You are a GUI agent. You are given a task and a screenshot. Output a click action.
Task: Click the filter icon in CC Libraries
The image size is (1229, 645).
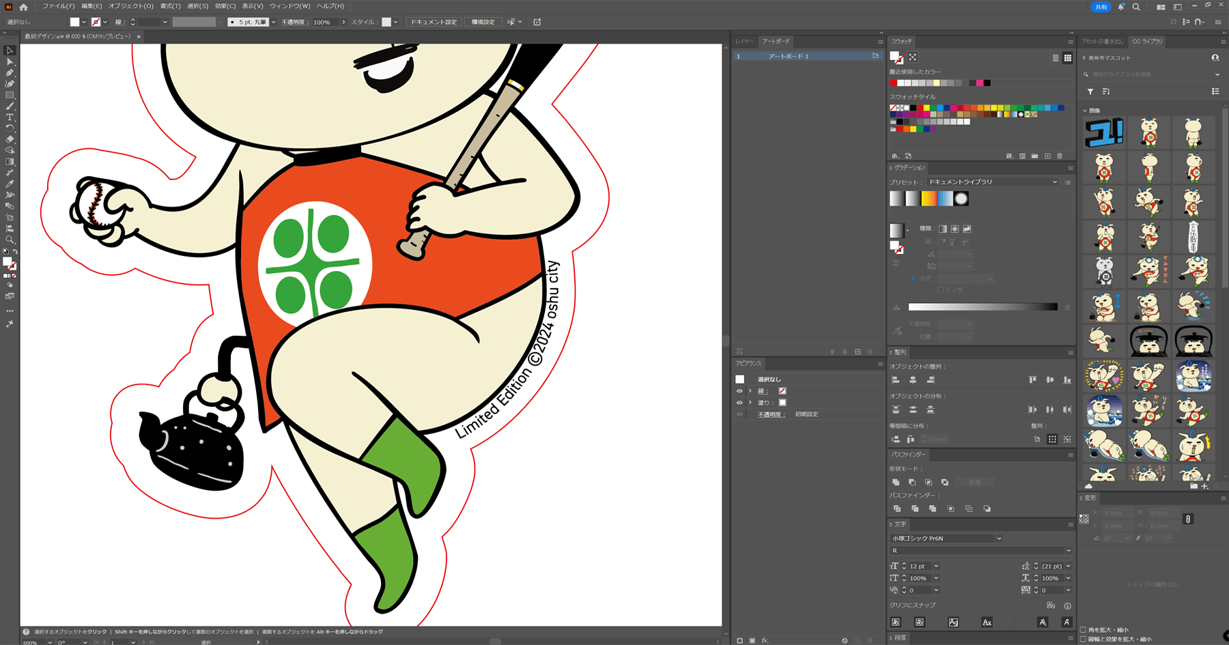tap(1090, 91)
